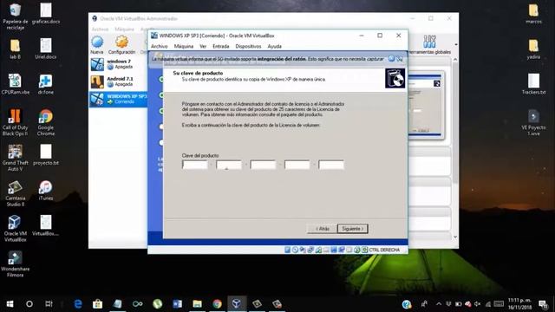Click the Manager details scrollbar down arrow
Viewport: 555px width, 312px height.
(455, 237)
